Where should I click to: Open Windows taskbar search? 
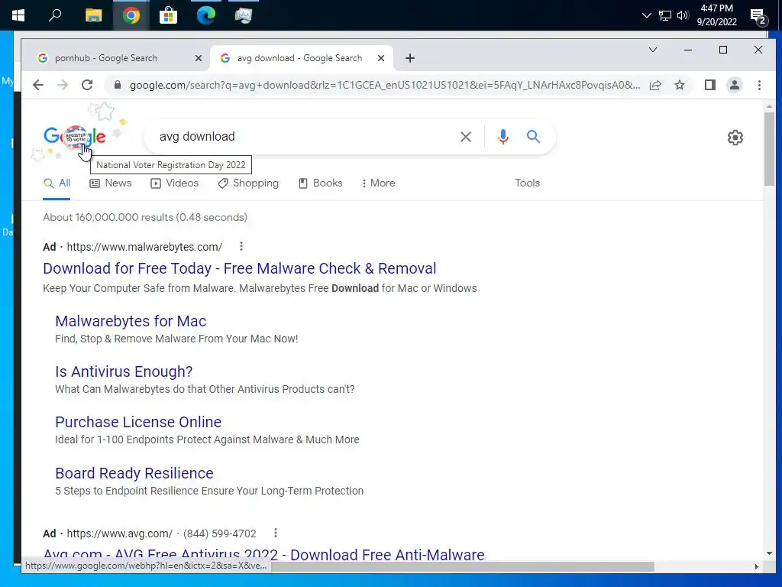coord(55,15)
